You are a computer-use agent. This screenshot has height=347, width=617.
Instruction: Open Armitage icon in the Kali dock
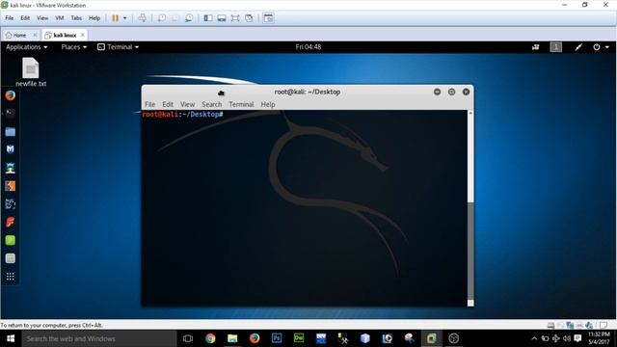point(11,168)
